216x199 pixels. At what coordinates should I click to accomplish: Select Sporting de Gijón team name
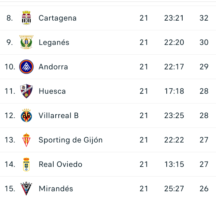click(71, 140)
